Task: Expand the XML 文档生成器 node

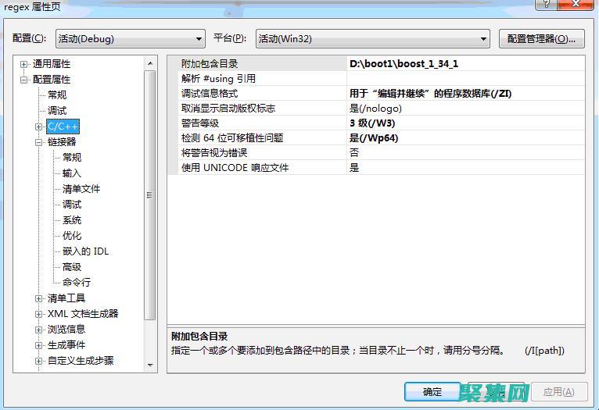Action: click(x=39, y=314)
